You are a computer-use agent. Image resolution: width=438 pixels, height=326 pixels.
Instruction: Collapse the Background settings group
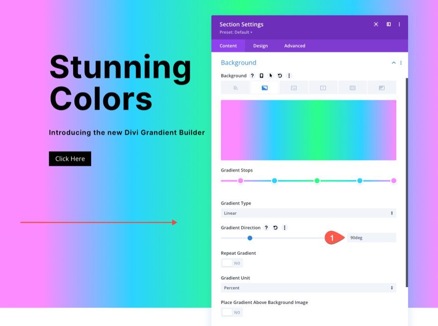pyautogui.click(x=394, y=63)
